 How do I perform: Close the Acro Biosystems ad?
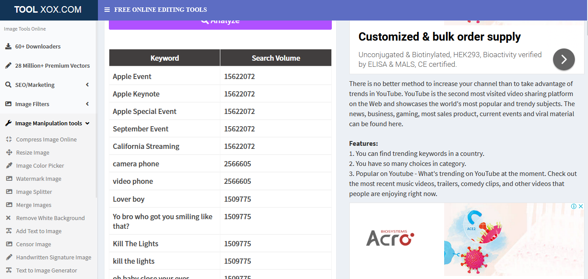[581, 207]
